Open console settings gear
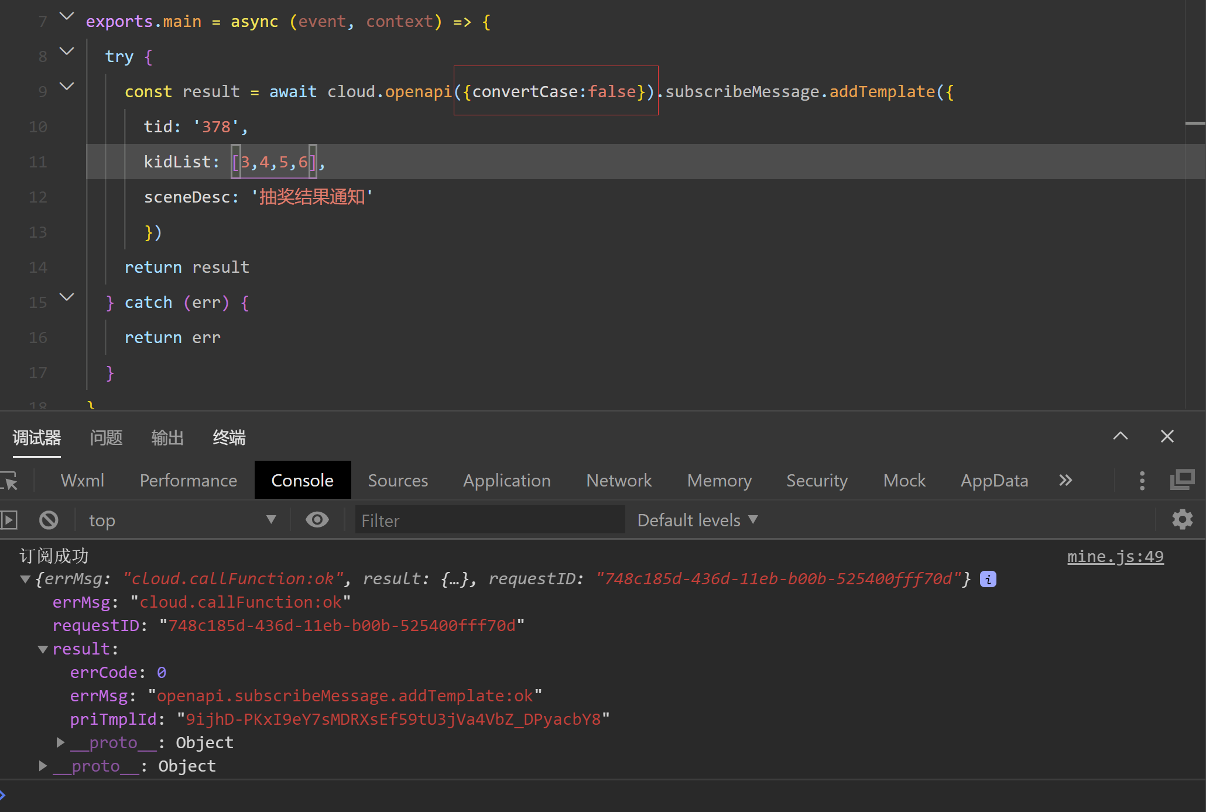Screen dimensions: 1206x812 coord(1182,520)
